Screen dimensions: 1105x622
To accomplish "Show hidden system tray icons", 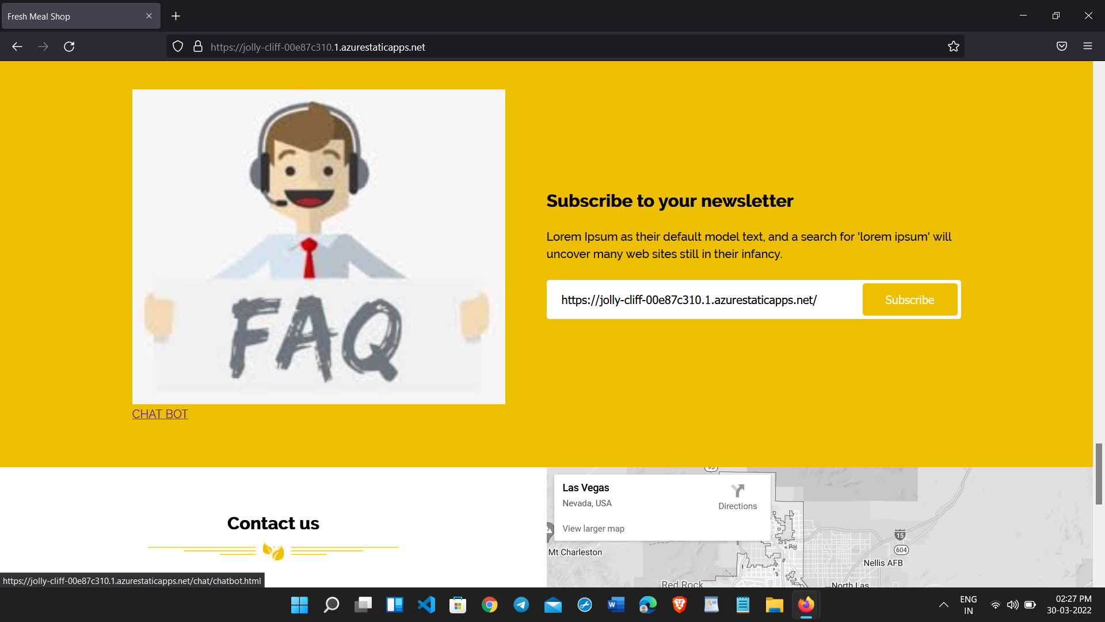I will pos(944,605).
